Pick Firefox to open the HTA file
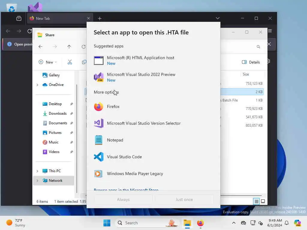Viewport: 307px width, 230px height. click(153, 107)
